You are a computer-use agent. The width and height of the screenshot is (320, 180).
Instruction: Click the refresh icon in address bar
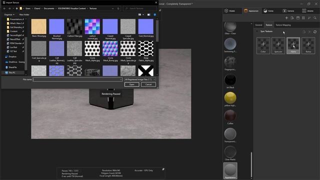(118, 8)
